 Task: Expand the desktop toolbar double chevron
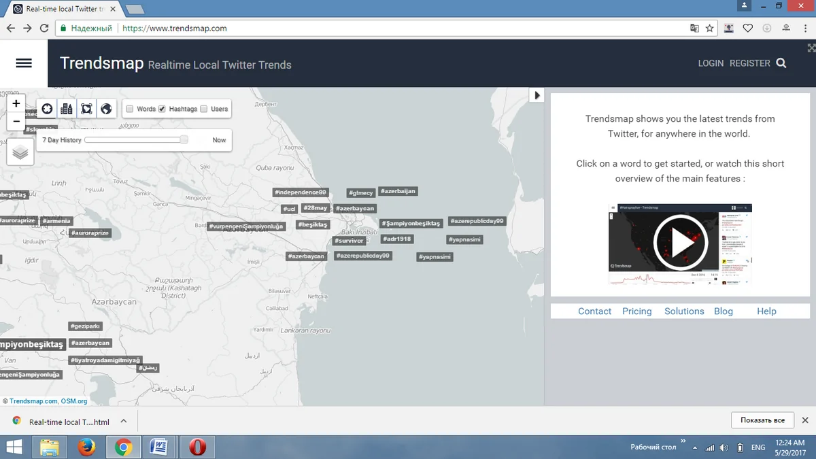(683, 442)
